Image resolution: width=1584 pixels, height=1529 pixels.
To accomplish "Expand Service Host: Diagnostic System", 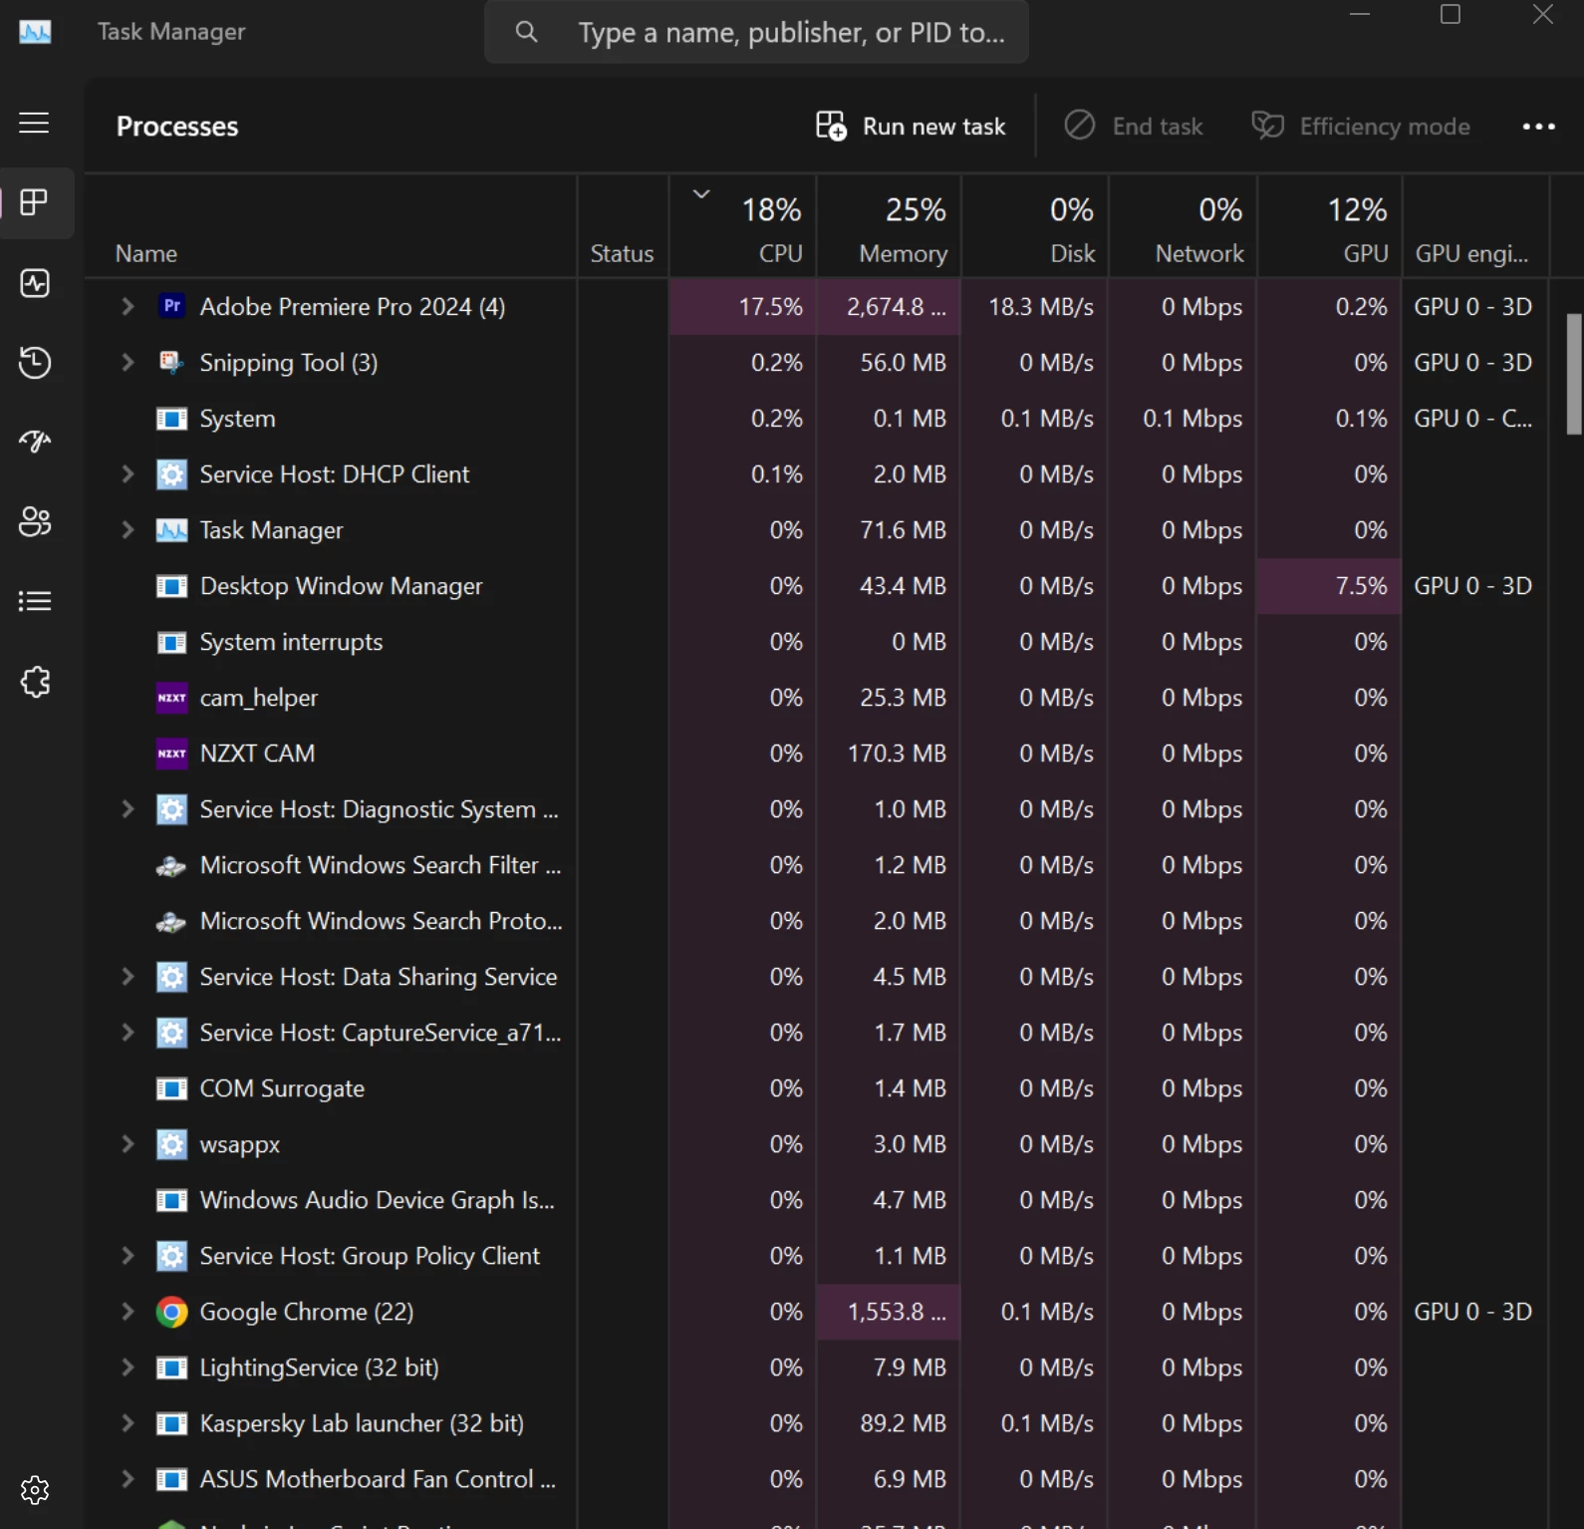I will point(128,808).
